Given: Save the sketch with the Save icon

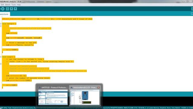Looking at the screenshot, I should (x=15, y=9).
